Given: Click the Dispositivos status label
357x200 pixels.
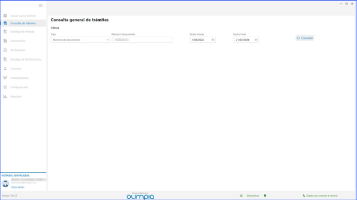Looking at the screenshot, I should (253, 196).
